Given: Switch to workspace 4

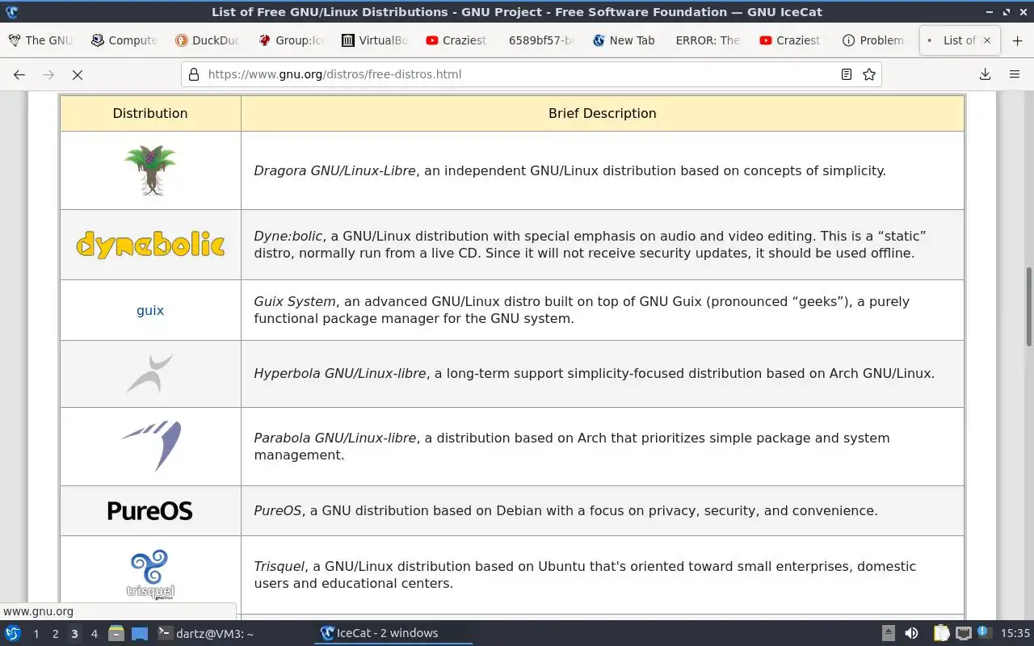Looking at the screenshot, I should tap(94, 633).
